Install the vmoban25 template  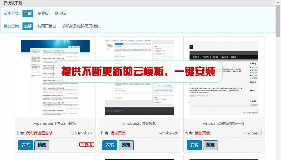194,145
